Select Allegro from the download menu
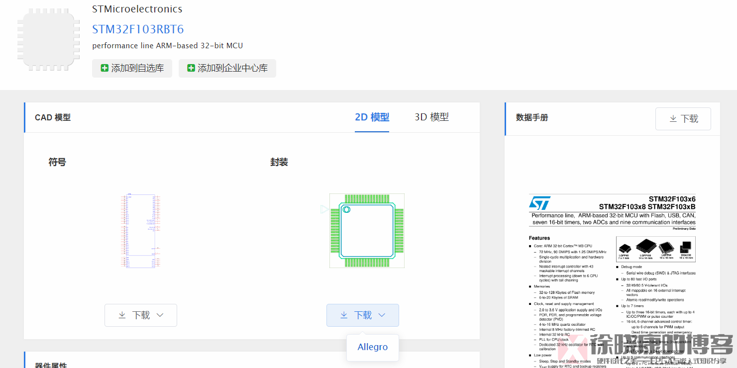Viewport: 737px width, 368px height. click(373, 347)
